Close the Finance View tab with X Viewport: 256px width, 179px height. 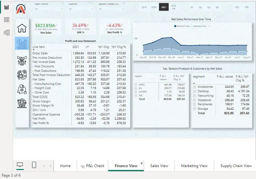[141, 163]
